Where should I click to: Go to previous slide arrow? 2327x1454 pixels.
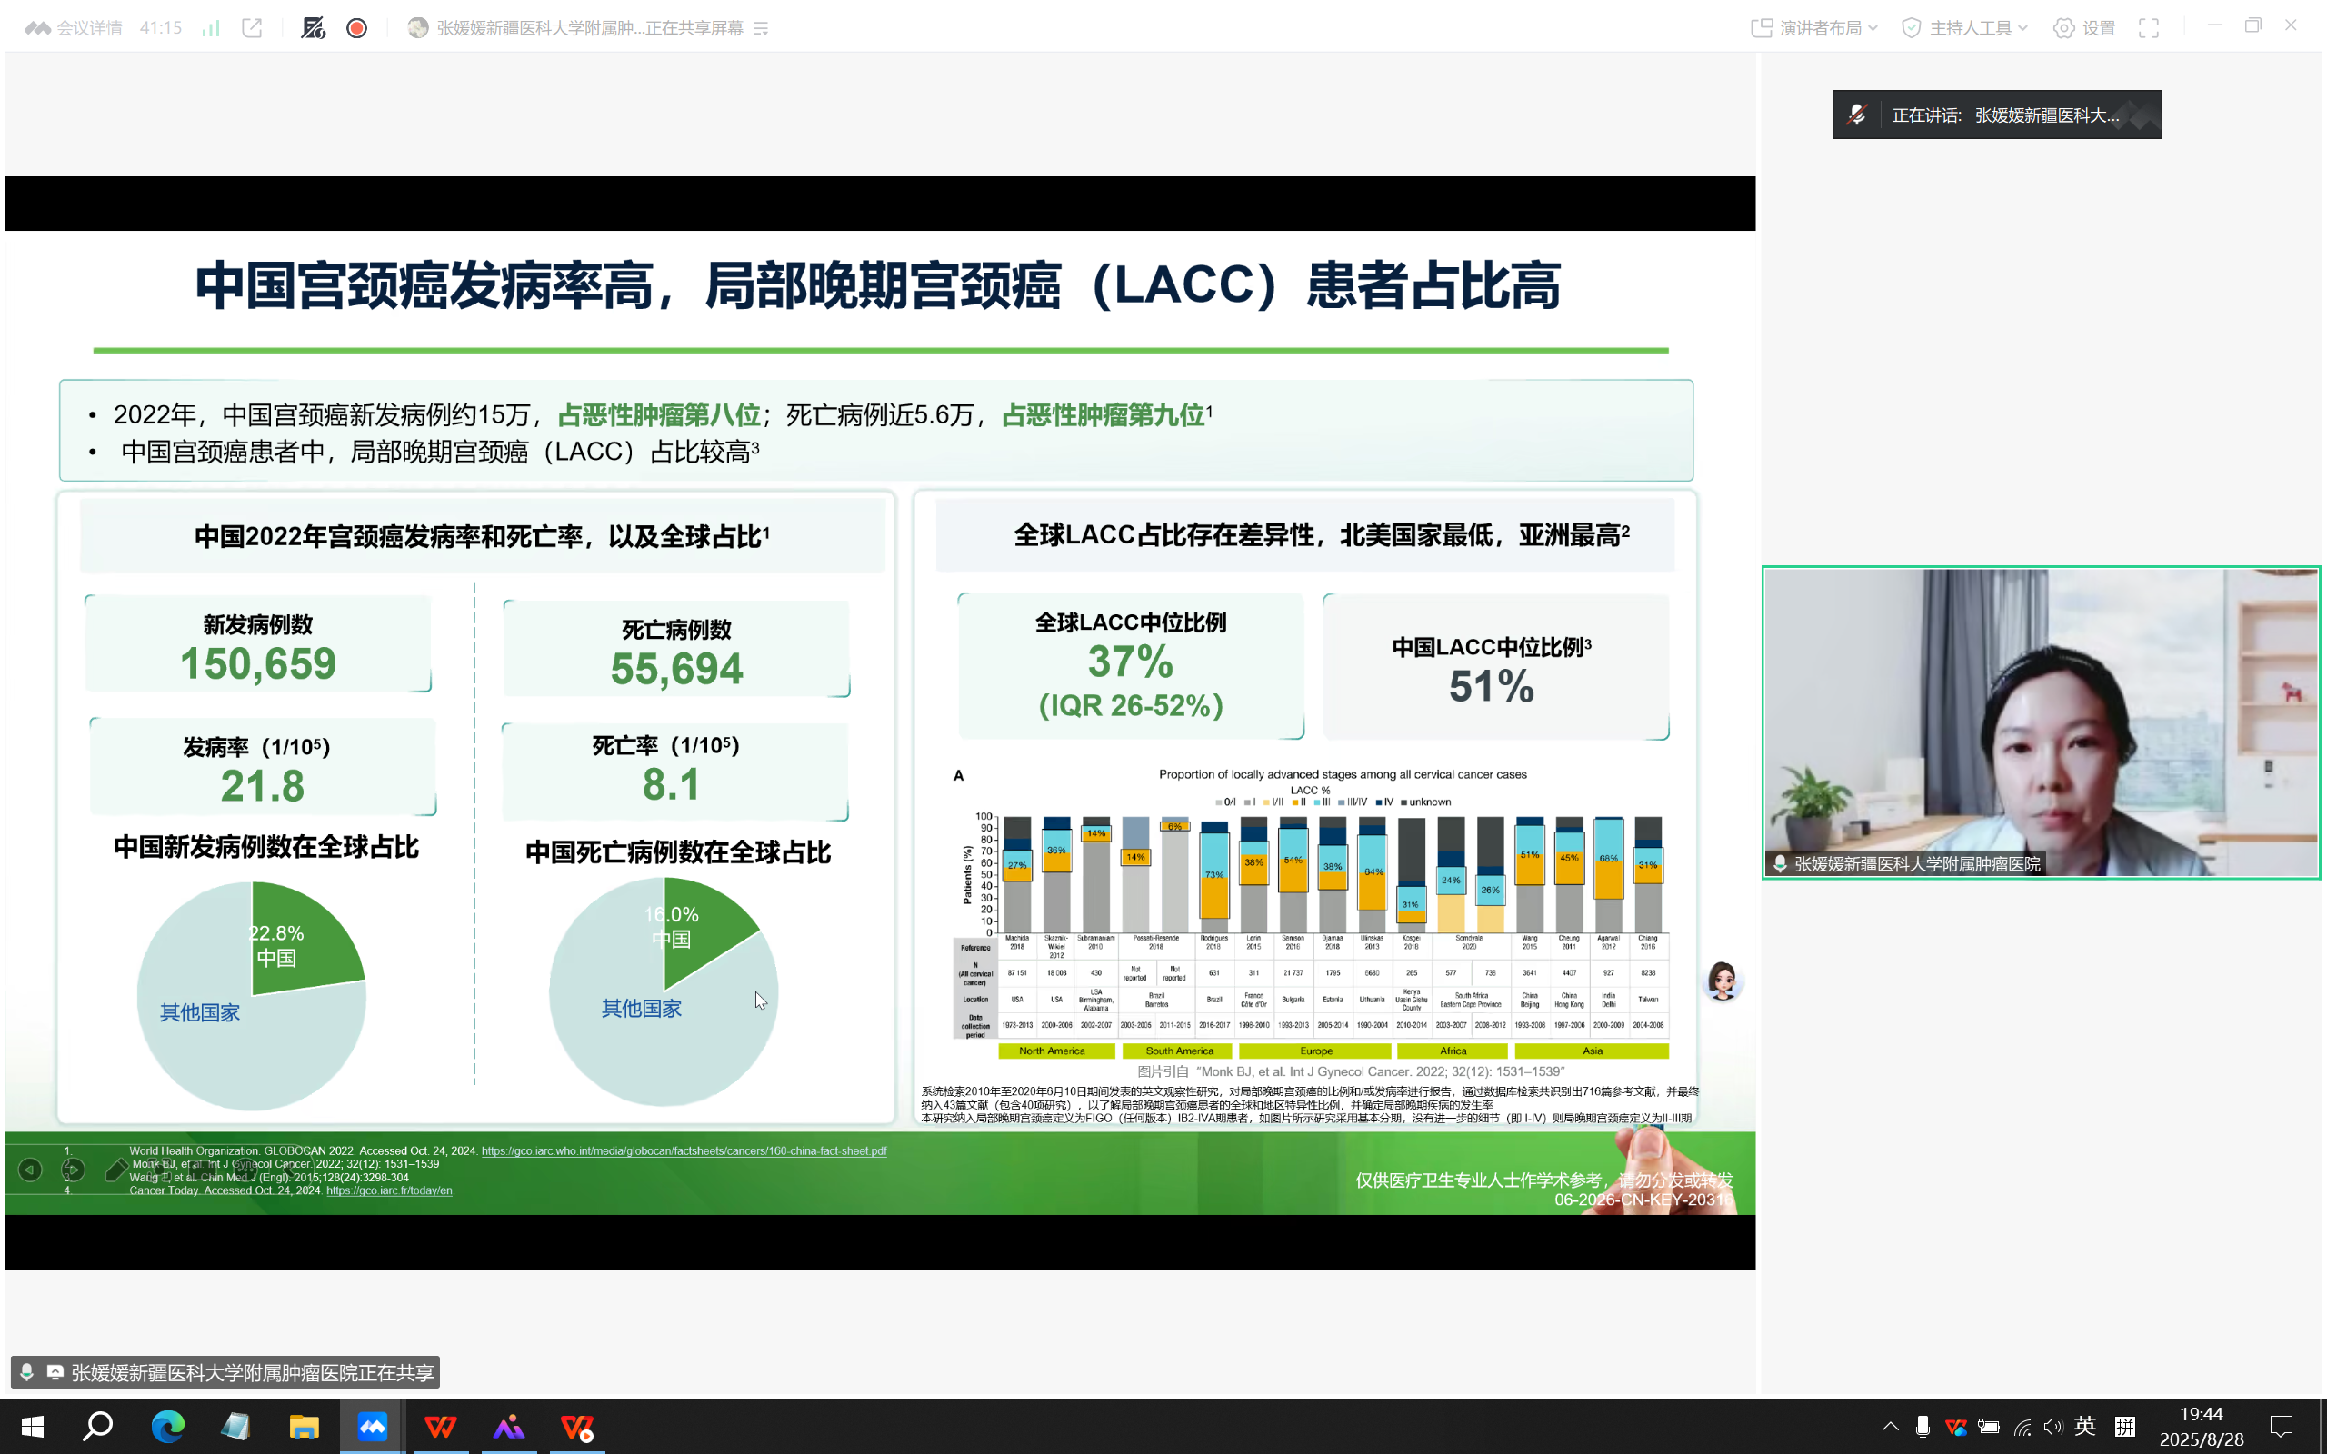tap(30, 1170)
